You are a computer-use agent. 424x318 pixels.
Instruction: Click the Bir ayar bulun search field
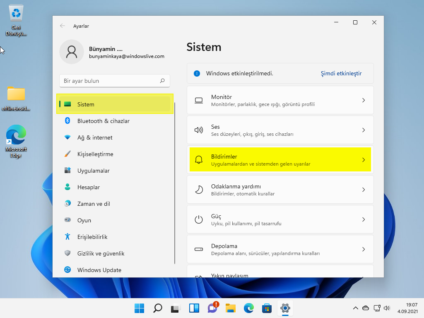point(114,81)
